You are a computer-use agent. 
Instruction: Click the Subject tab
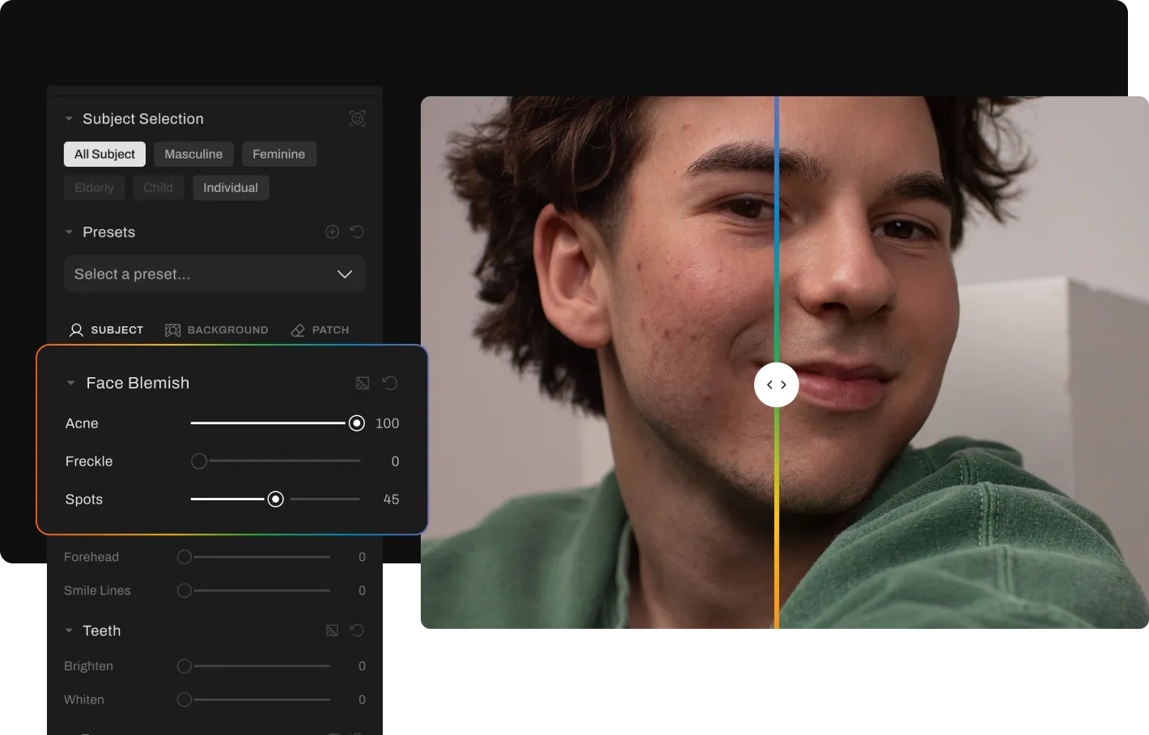click(x=106, y=330)
